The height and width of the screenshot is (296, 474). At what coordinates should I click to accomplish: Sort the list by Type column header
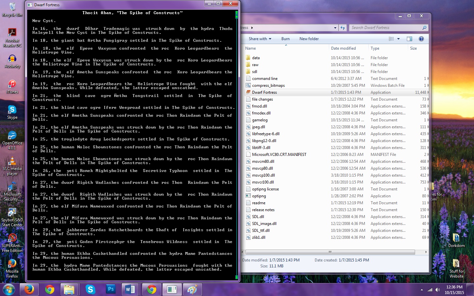(375, 48)
